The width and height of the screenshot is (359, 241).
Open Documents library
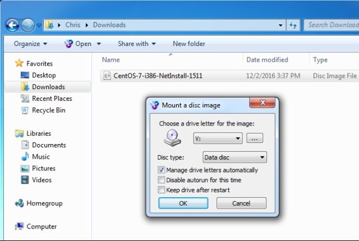[x=49, y=145]
